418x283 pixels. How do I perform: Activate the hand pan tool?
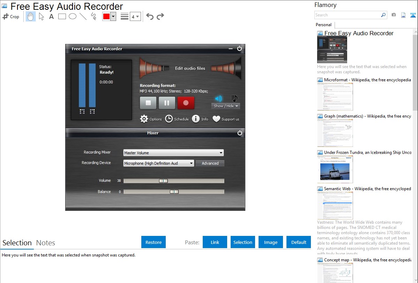30,16
